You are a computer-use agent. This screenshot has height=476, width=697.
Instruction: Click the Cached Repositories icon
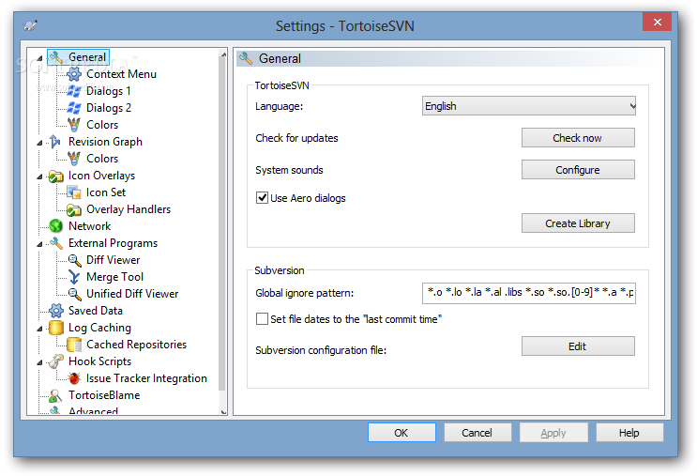coord(74,345)
